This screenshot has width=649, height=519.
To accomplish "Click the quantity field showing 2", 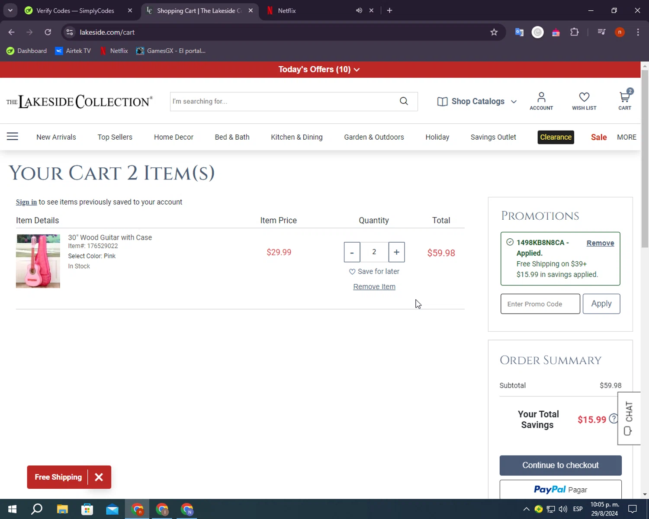I will pos(374,252).
